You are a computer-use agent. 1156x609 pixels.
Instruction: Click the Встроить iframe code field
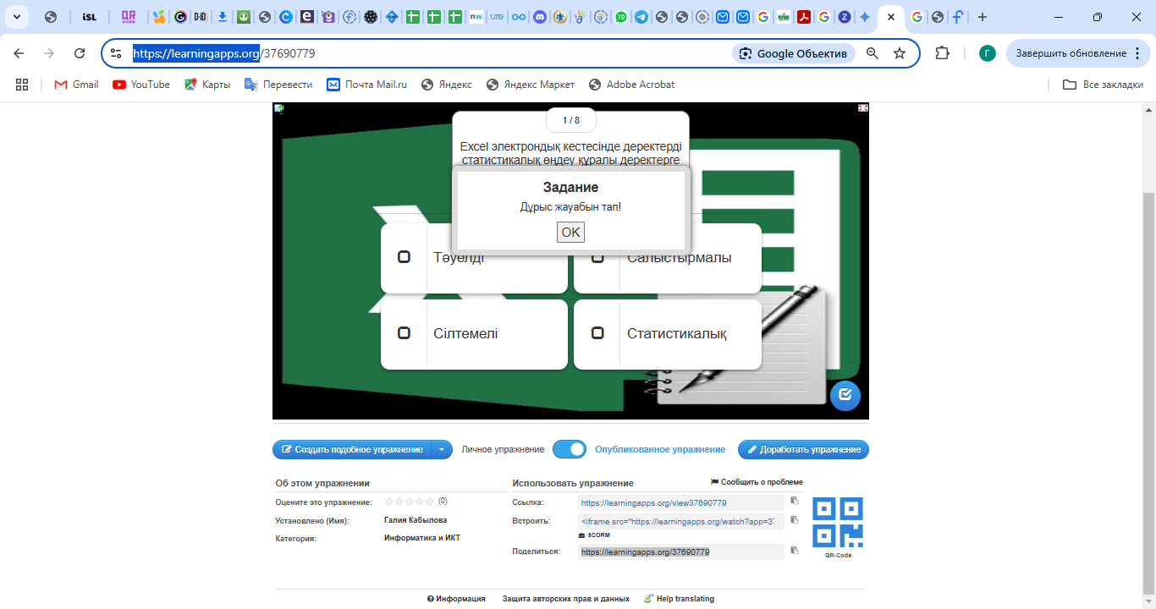click(x=681, y=521)
